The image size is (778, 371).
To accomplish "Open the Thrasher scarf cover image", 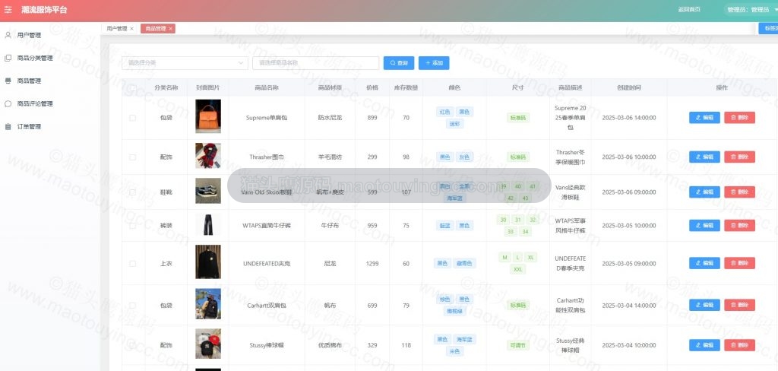I will tap(208, 156).
